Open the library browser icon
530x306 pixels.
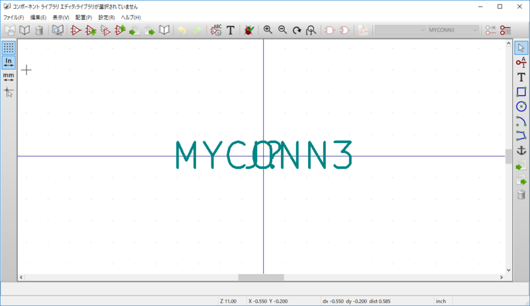pyautogui.click(x=58, y=30)
